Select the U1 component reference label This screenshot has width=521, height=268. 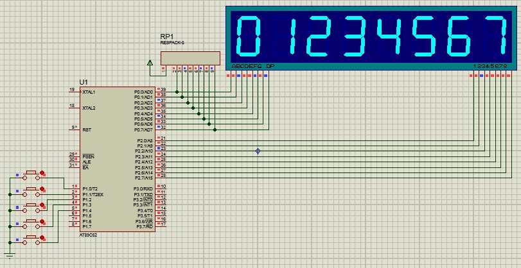click(x=83, y=82)
